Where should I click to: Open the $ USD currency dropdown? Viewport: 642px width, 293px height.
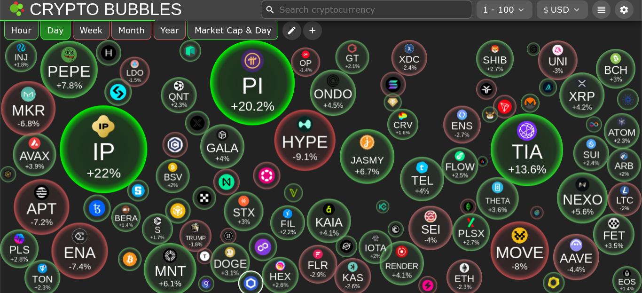pyautogui.click(x=562, y=9)
